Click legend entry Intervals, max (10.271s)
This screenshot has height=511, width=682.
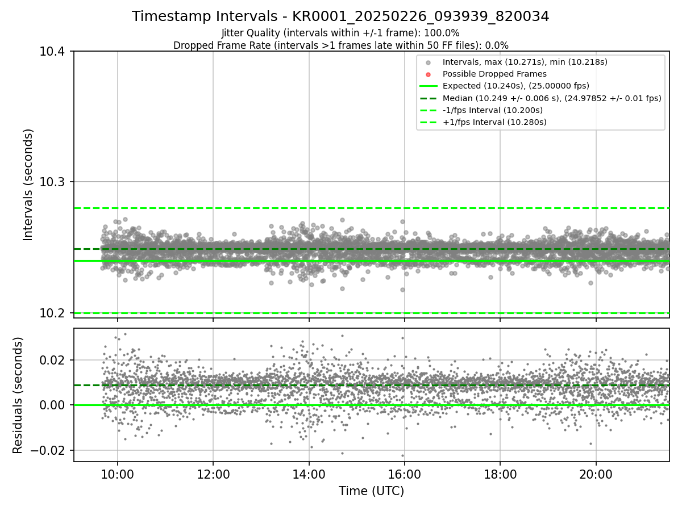point(525,62)
